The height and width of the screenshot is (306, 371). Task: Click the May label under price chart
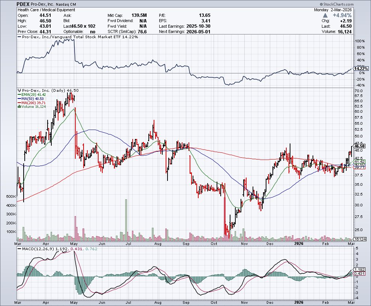click(x=74, y=244)
